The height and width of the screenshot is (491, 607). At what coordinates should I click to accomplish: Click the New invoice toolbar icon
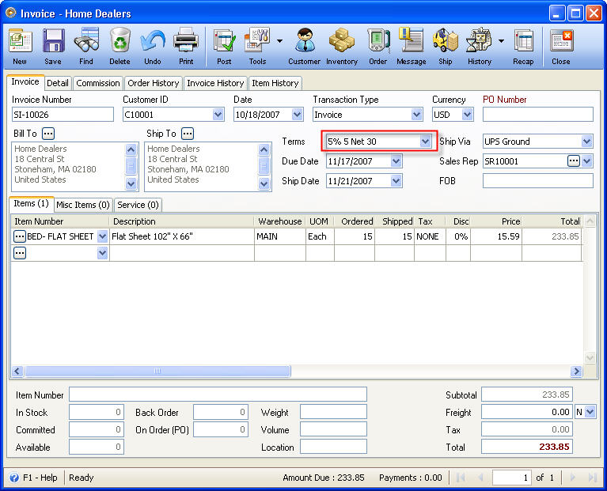point(20,47)
